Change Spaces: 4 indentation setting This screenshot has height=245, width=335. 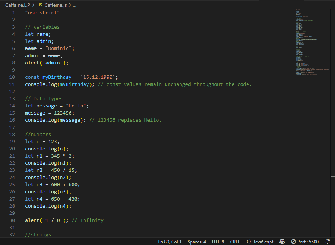point(197,242)
